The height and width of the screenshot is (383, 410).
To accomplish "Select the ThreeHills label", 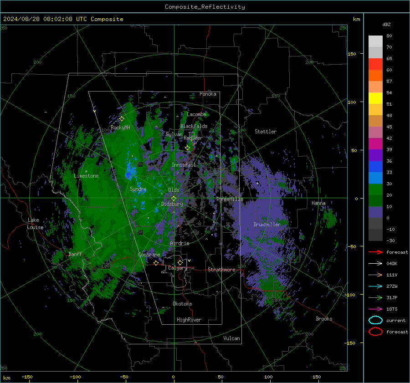I will pos(229,199).
